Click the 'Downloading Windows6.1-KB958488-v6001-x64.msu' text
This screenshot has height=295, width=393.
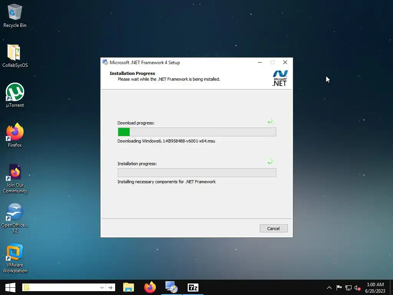[166, 141]
